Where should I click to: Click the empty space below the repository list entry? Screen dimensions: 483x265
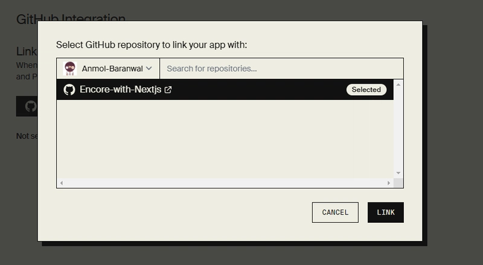click(225, 139)
